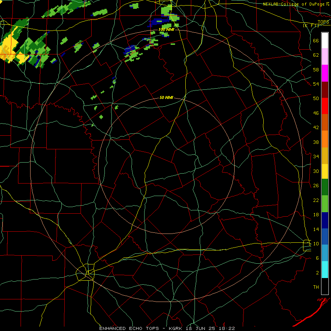Pick the light green legend swatch
Screen dimensions: 331x331
(x=325, y=204)
